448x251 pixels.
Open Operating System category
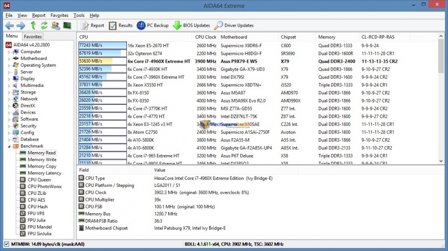38,65
